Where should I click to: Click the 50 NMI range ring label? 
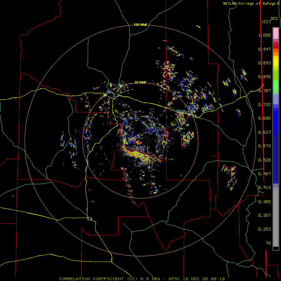point(140,82)
